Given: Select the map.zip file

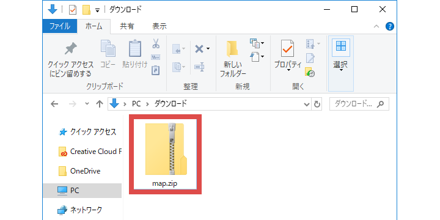Looking at the screenshot, I should [x=165, y=154].
